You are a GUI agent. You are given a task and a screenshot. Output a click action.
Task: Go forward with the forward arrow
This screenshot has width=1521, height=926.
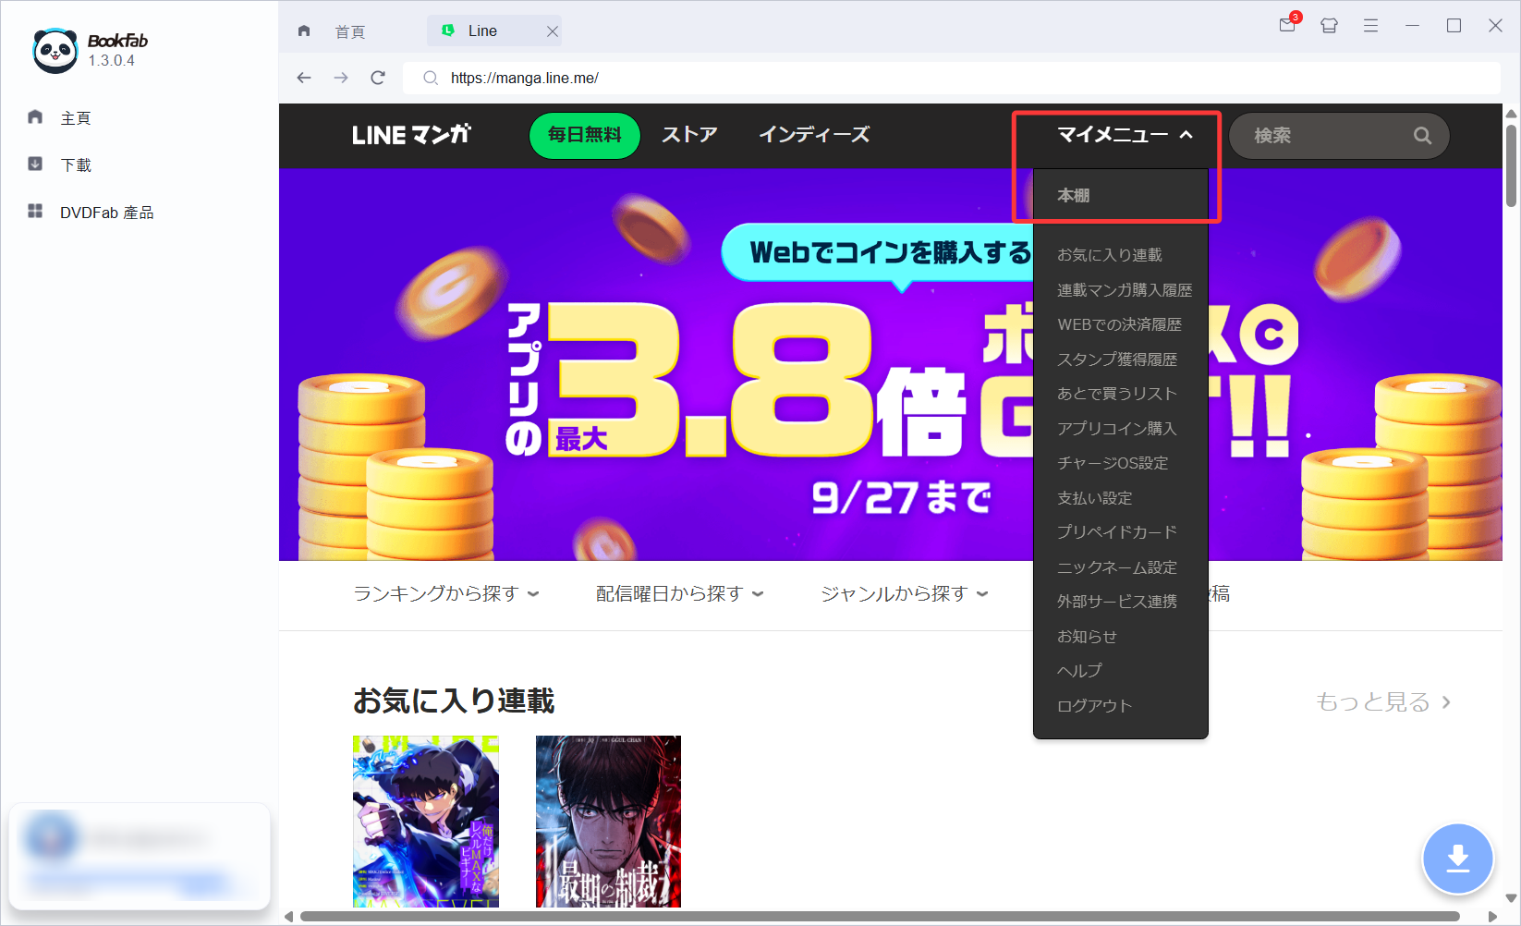click(x=341, y=78)
